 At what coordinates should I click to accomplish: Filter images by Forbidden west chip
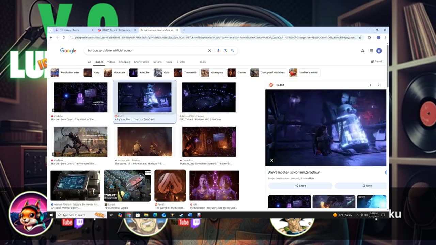66,73
